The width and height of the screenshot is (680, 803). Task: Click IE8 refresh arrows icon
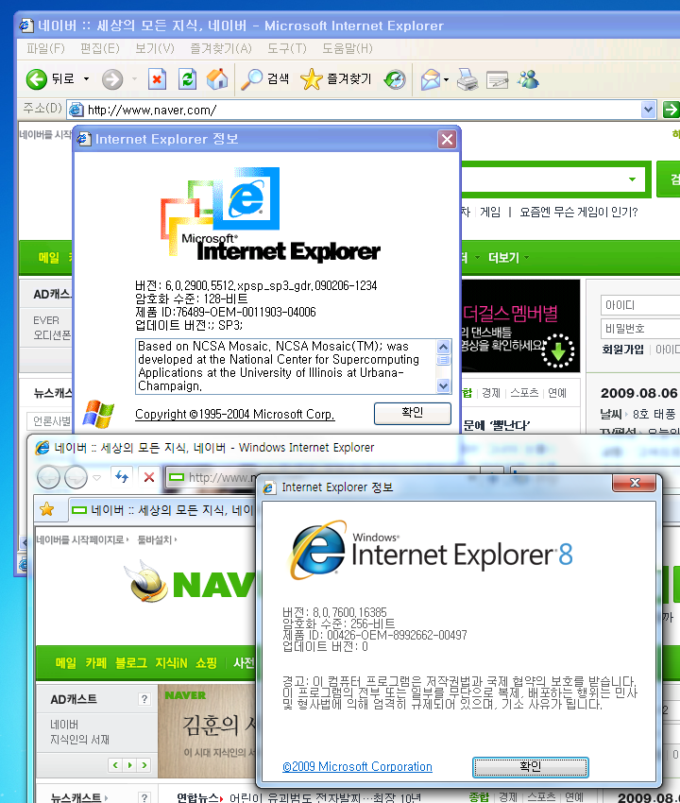122,477
